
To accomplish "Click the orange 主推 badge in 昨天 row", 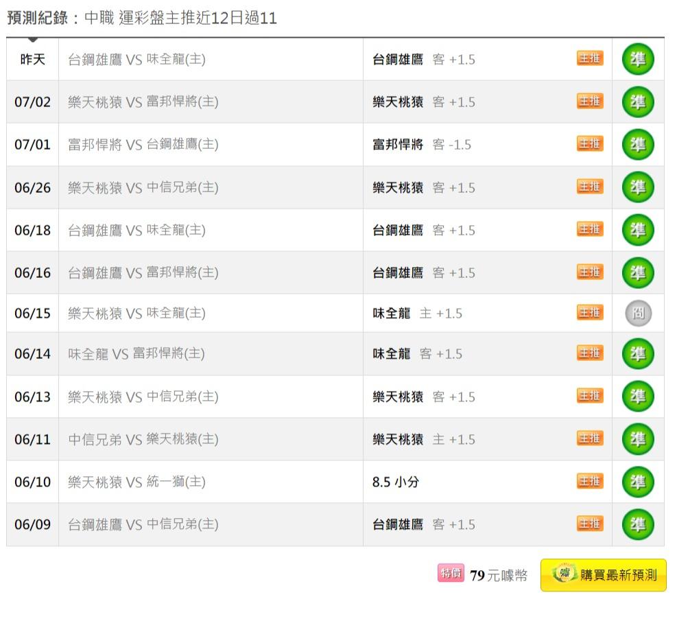I will point(590,58).
